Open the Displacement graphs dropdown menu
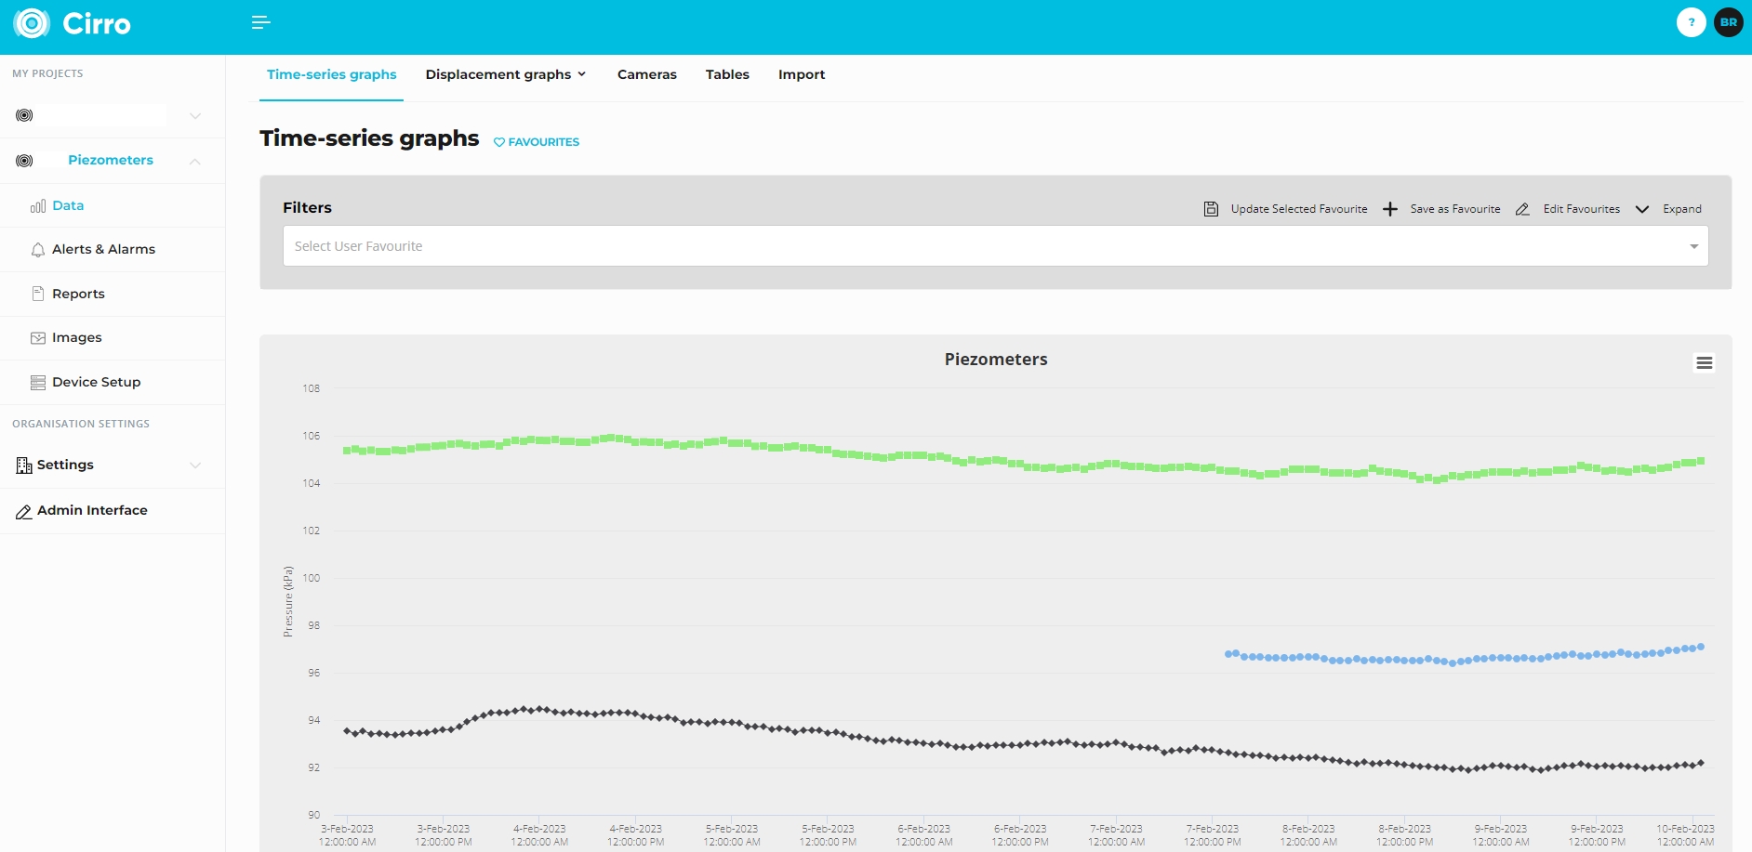1752x852 pixels. click(x=505, y=74)
